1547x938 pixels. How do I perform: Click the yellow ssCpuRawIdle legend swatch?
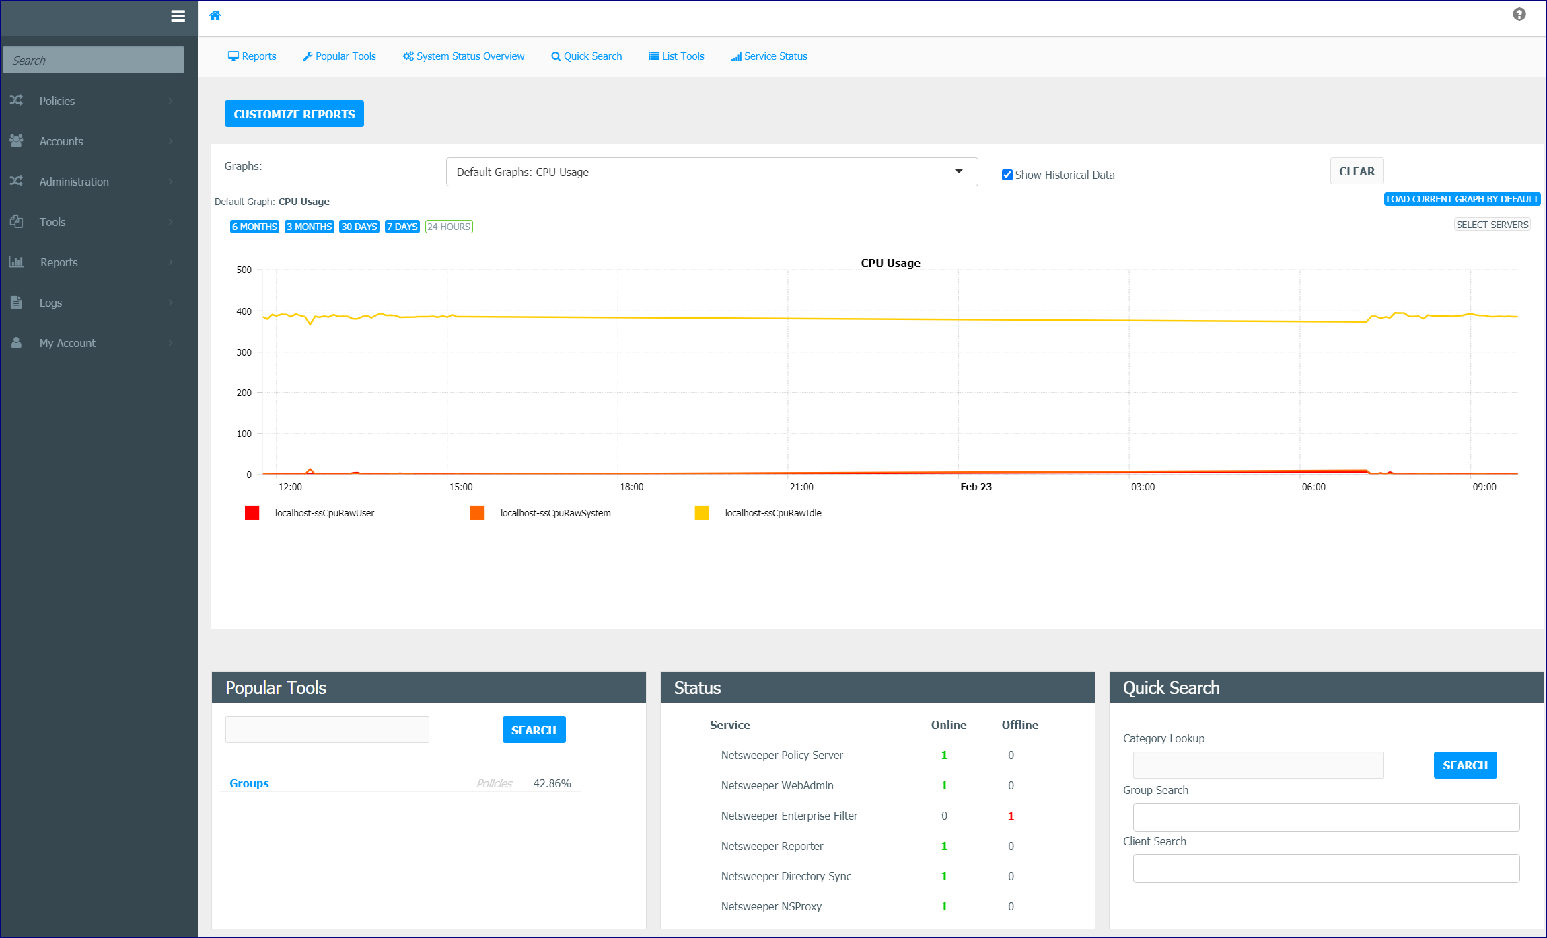coord(702,513)
